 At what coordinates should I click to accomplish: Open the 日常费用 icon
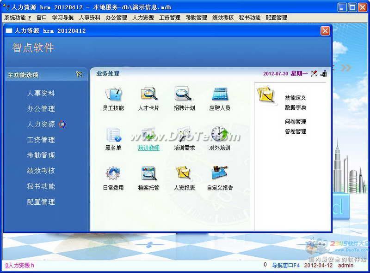(113, 174)
